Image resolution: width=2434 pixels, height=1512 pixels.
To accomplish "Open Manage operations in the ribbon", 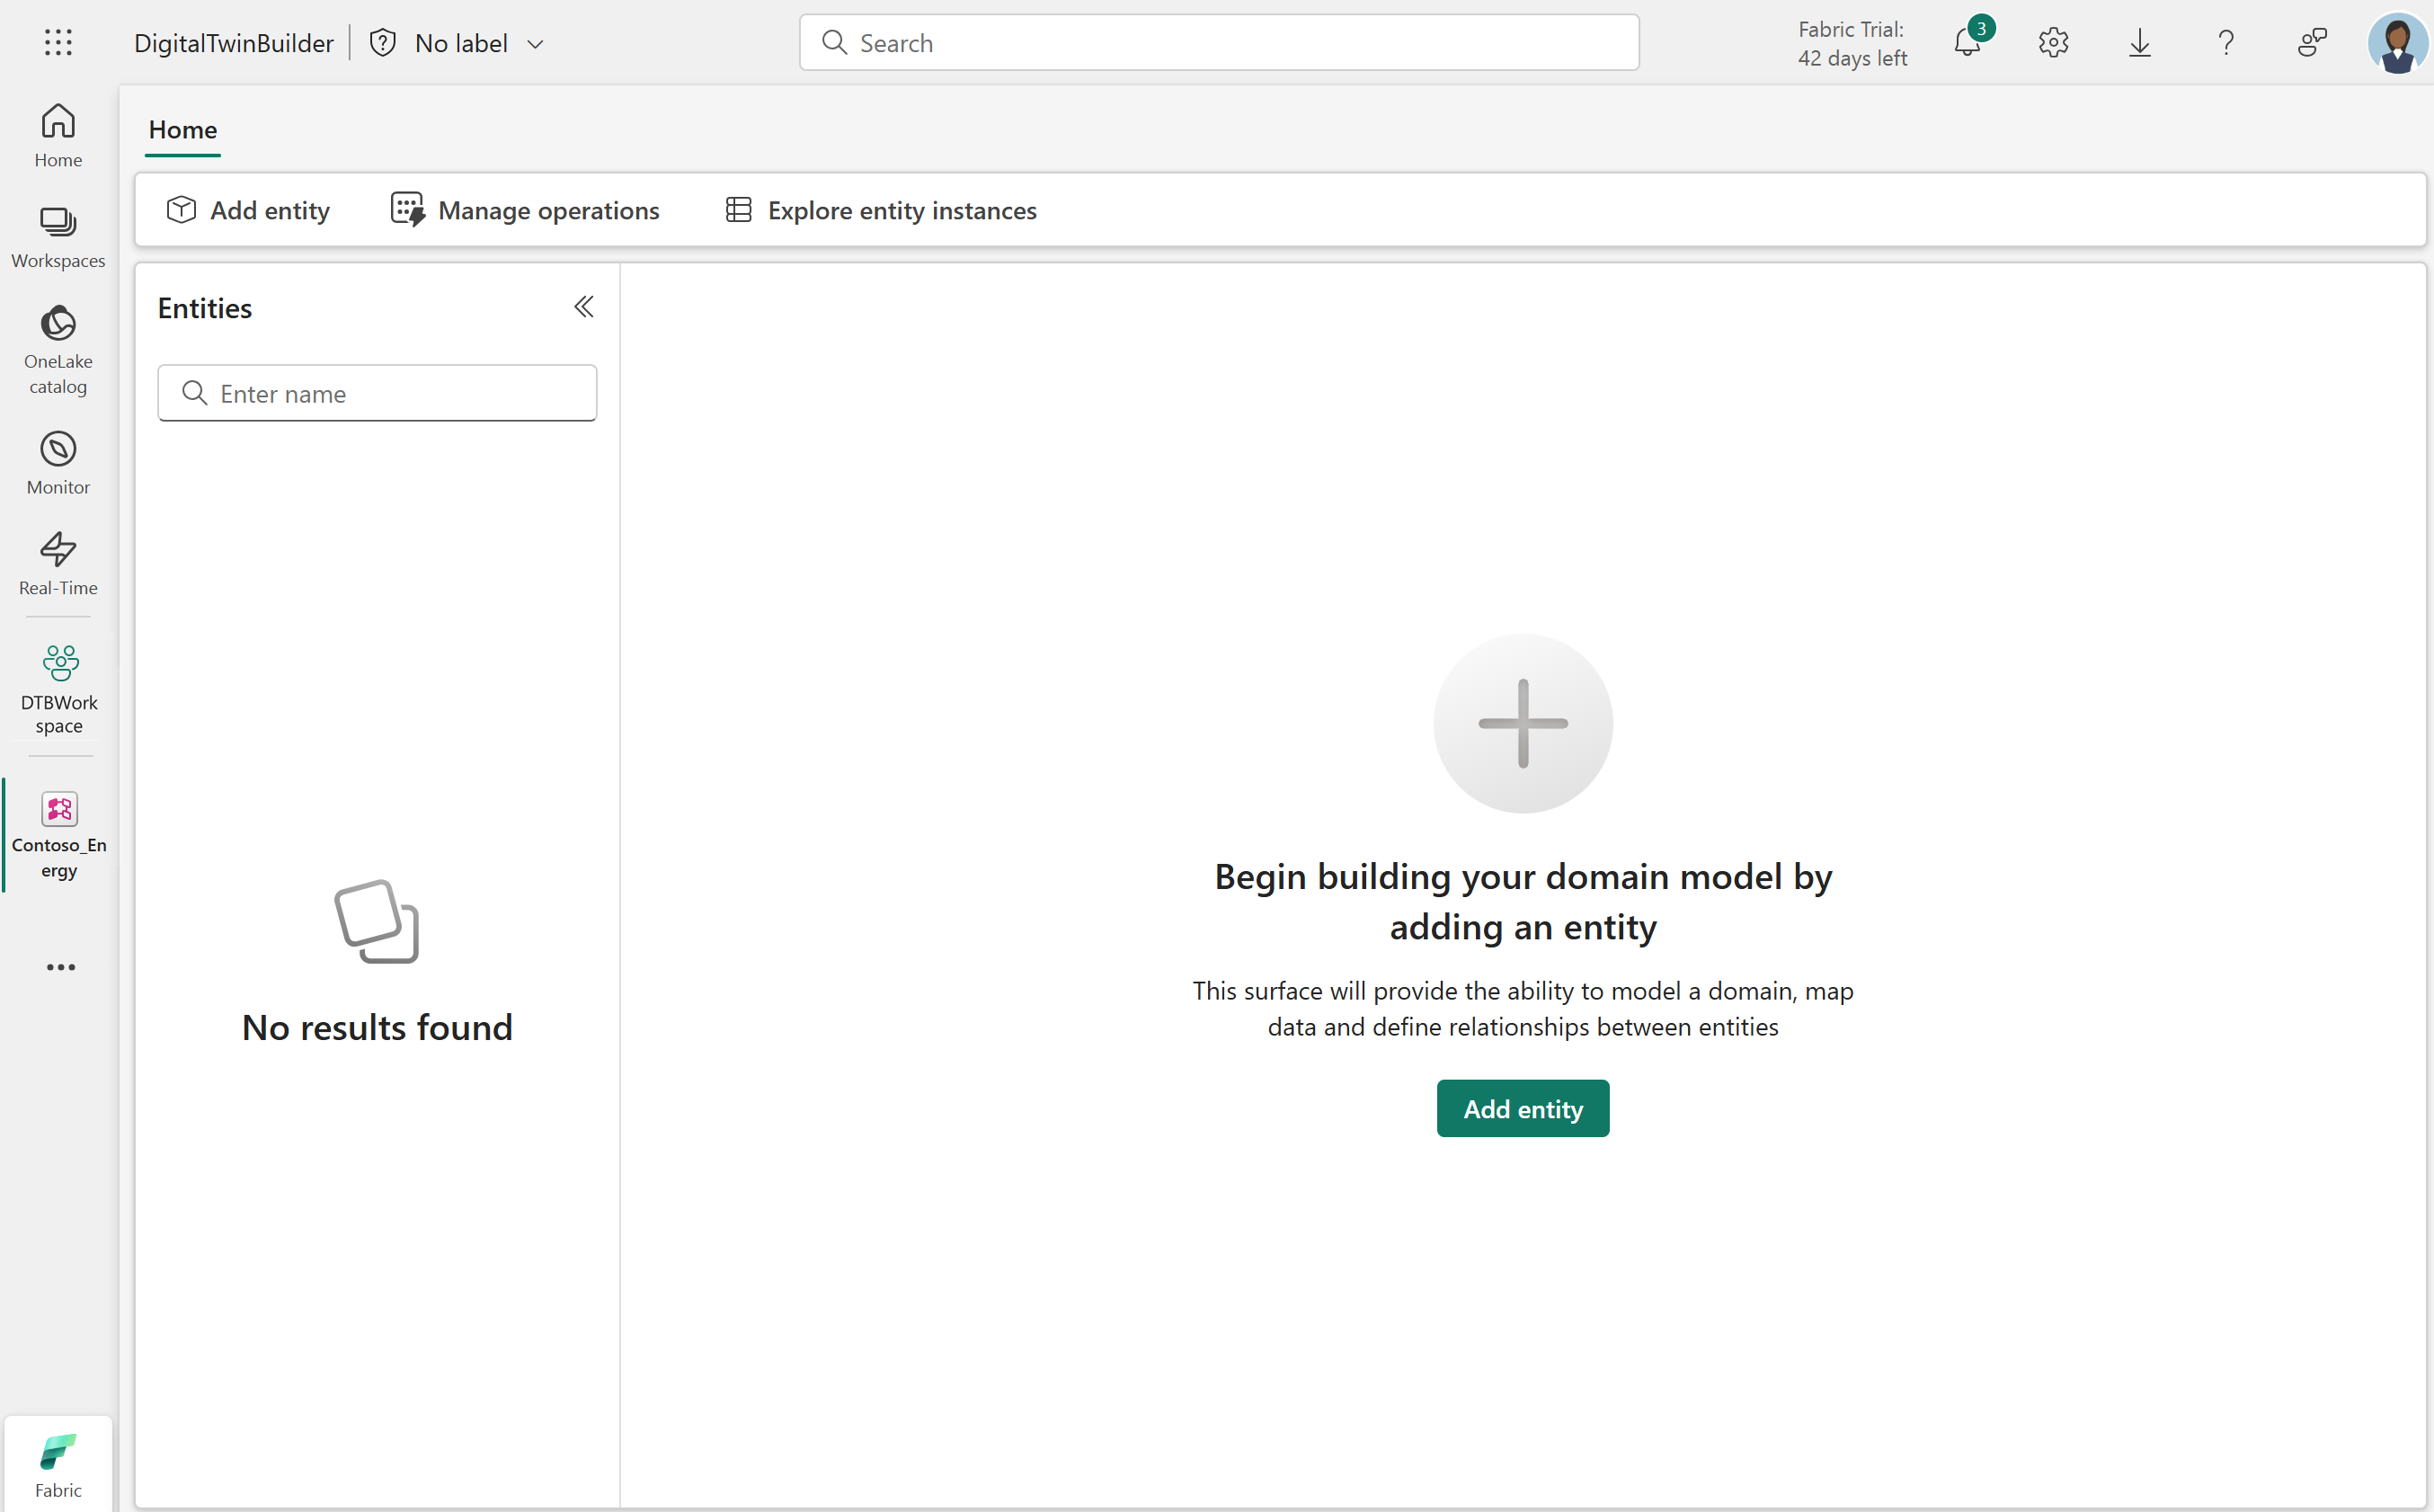I will [525, 210].
